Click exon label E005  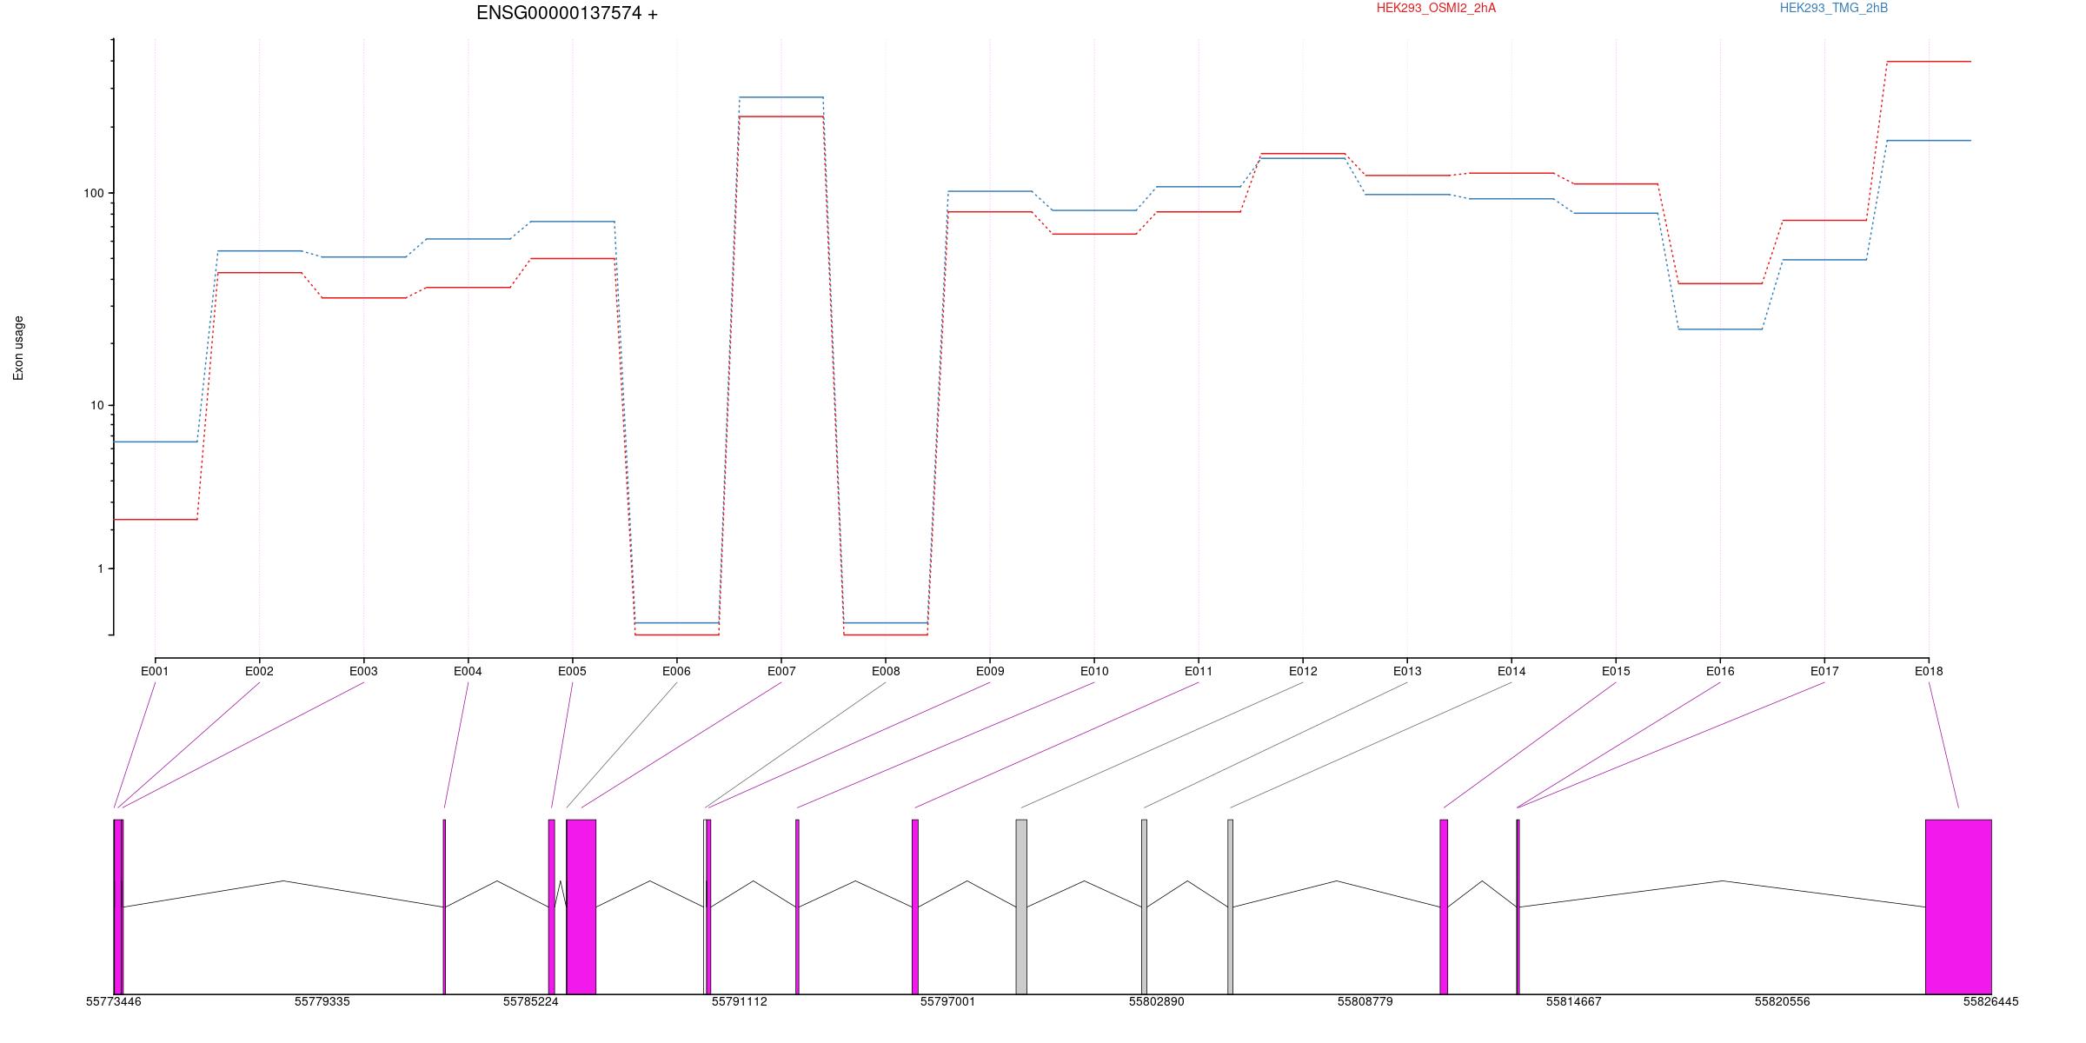pyautogui.click(x=572, y=671)
